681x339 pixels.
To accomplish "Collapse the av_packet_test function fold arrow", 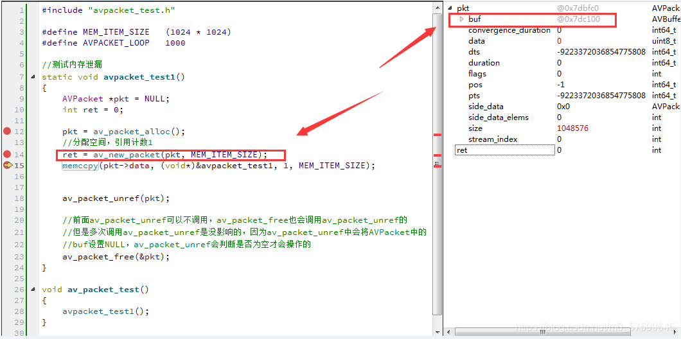I will (x=33, y=290).
